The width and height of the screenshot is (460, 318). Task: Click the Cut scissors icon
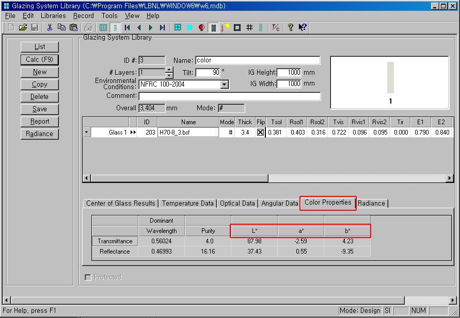pyautogui.click(x=50, y=27)
